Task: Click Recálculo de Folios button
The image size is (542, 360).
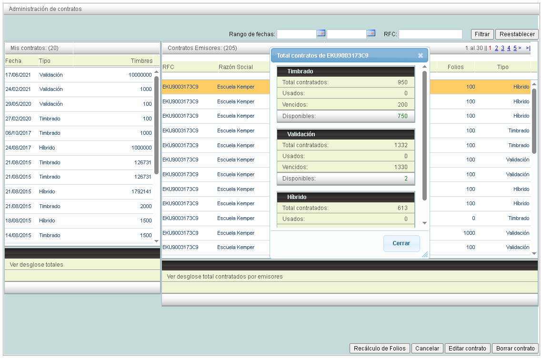Action: click(380, 349)
